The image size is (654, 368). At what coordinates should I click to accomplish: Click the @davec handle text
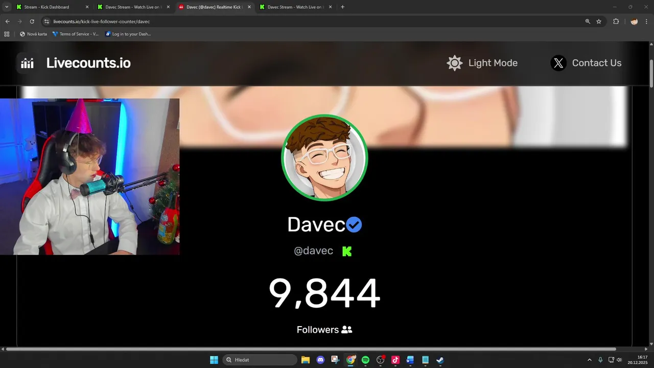click(313, 251)
